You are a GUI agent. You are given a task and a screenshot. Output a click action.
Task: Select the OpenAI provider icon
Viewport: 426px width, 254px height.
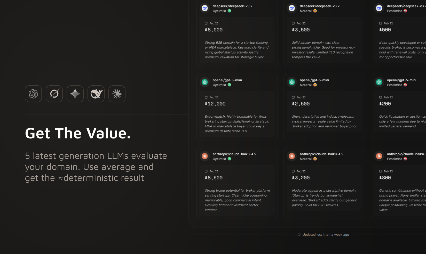33,94
